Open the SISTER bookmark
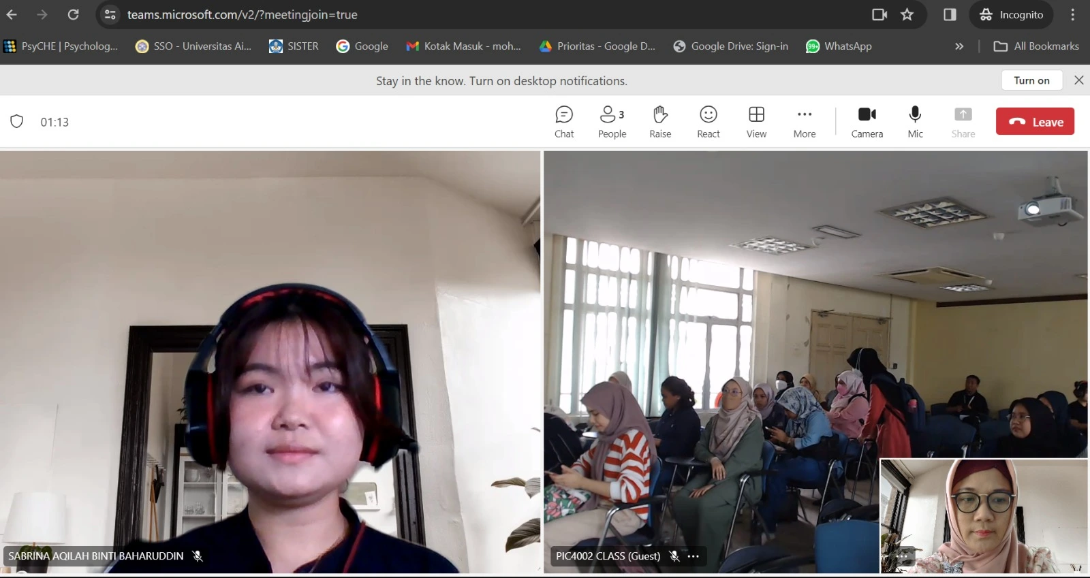 pos(294,46)
